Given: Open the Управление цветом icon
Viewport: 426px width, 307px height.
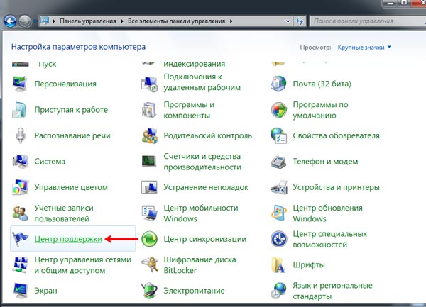Looking at the screenshot, I should 20,187.
